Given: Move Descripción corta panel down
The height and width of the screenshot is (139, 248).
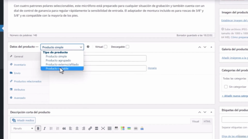Looking at the screenshot, I should pos(205,112).
